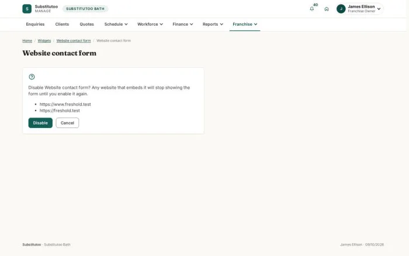Expand the Franchise dropdown menu

click(x=245, y=25)
